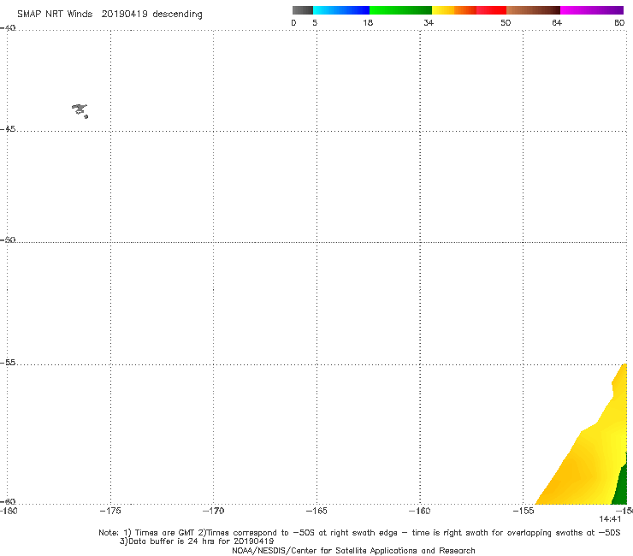
Task: Click the color bar label '50'
Action: (506, 23)
